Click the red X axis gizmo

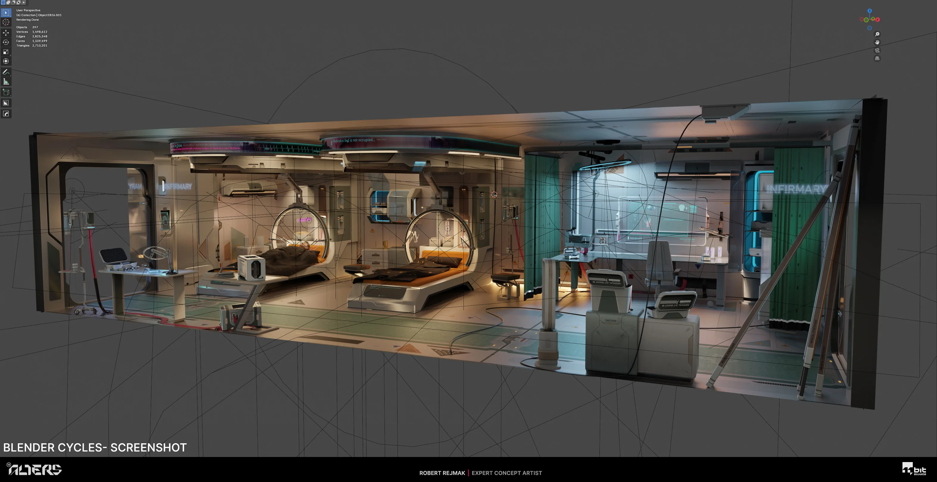click(877, 20)
